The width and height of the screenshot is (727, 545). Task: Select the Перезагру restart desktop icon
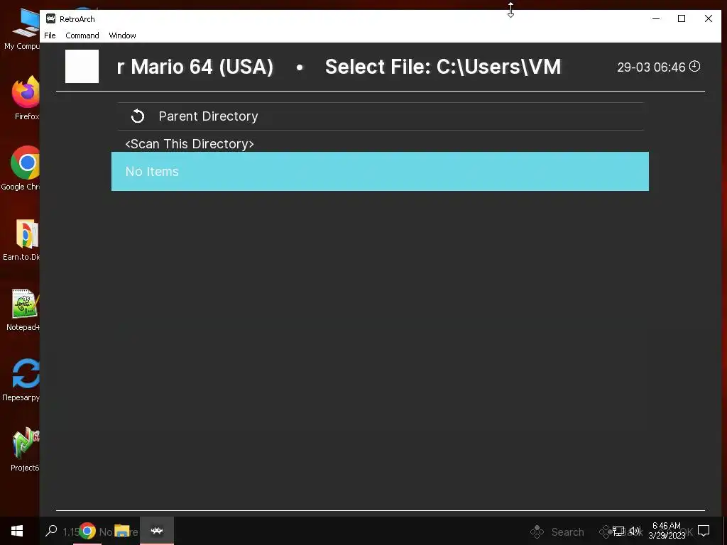click(x=22, y=380)
